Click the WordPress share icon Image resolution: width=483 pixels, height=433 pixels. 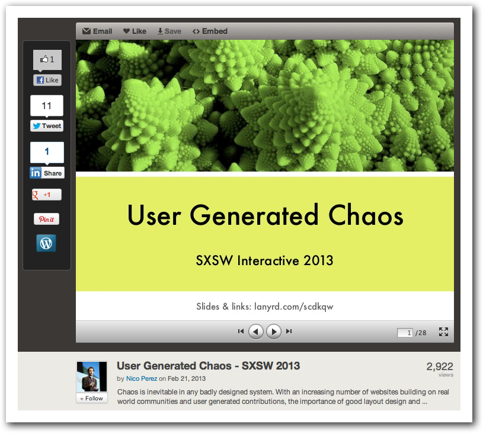[46, 243]
